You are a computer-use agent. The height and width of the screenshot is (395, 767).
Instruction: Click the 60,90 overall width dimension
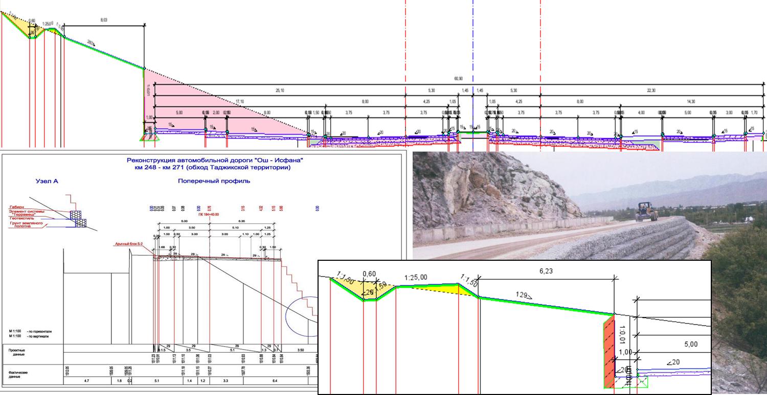(x=458, y=79)
